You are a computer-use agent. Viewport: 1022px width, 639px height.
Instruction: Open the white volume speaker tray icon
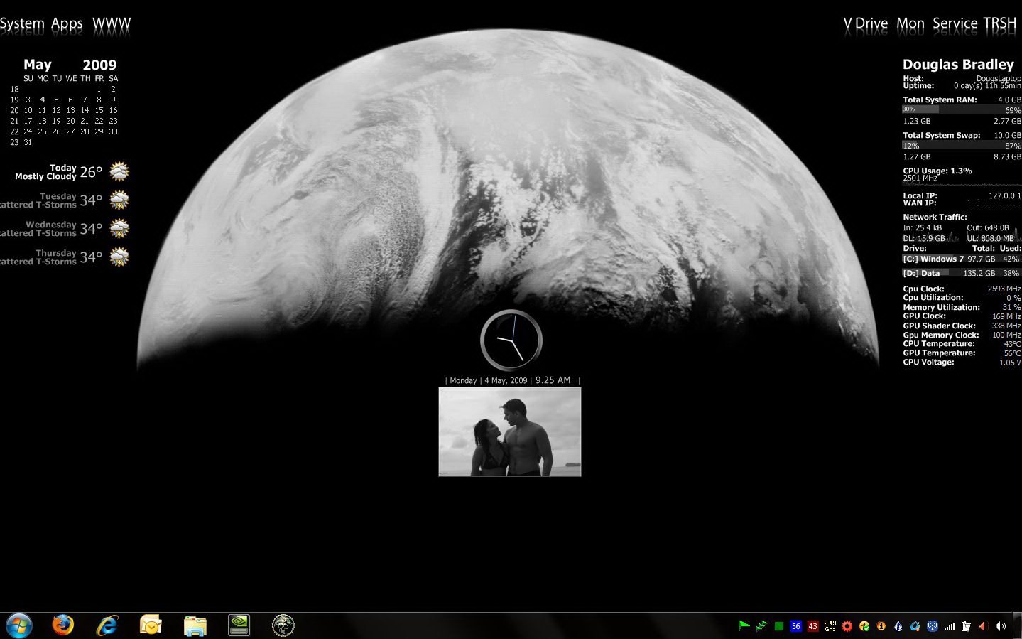coord(1001,626)
